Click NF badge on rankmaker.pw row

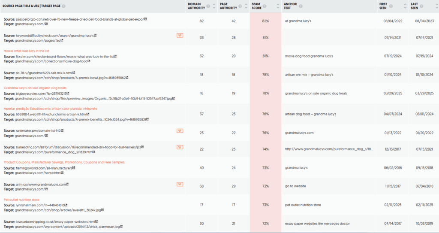[180, 130]
